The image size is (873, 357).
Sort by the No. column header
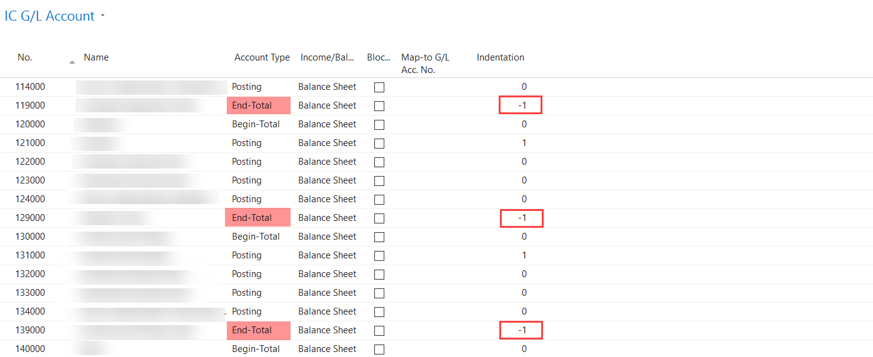(x=25, y=57)
